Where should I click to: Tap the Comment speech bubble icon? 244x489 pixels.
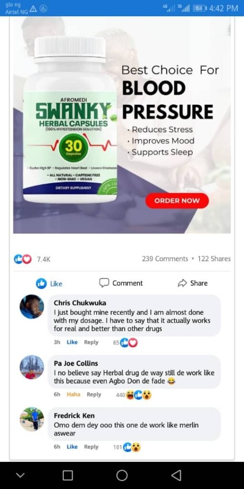[x=104, y=283]
